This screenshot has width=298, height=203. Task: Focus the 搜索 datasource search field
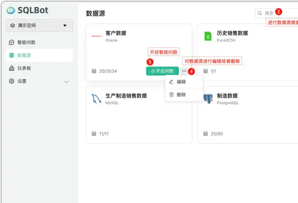277,13
